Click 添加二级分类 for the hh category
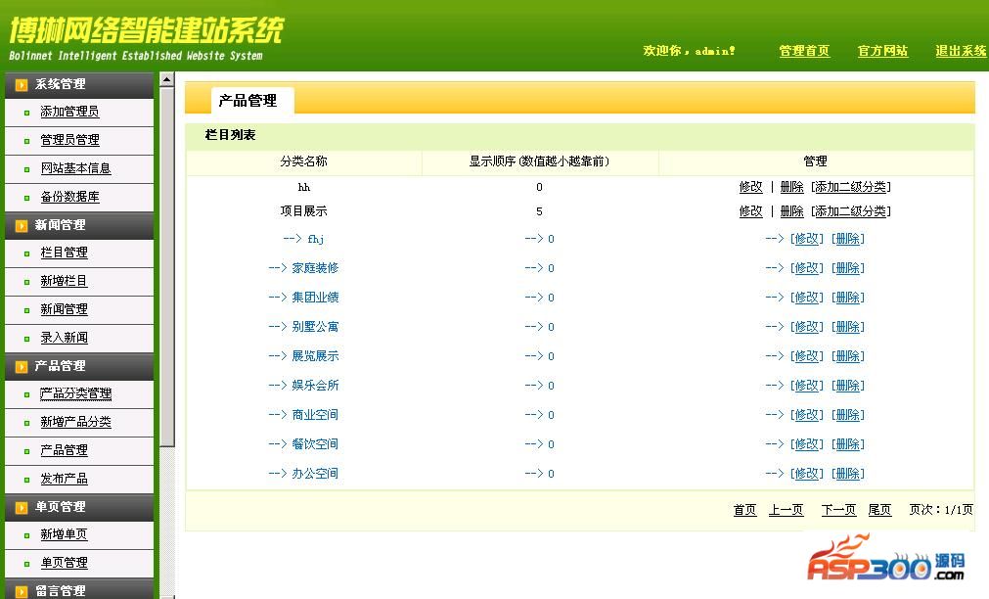Screen dimensions: 989x599 click(x=851, y=187)
